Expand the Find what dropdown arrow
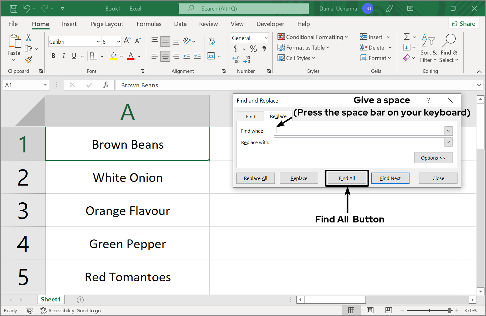 448,131
